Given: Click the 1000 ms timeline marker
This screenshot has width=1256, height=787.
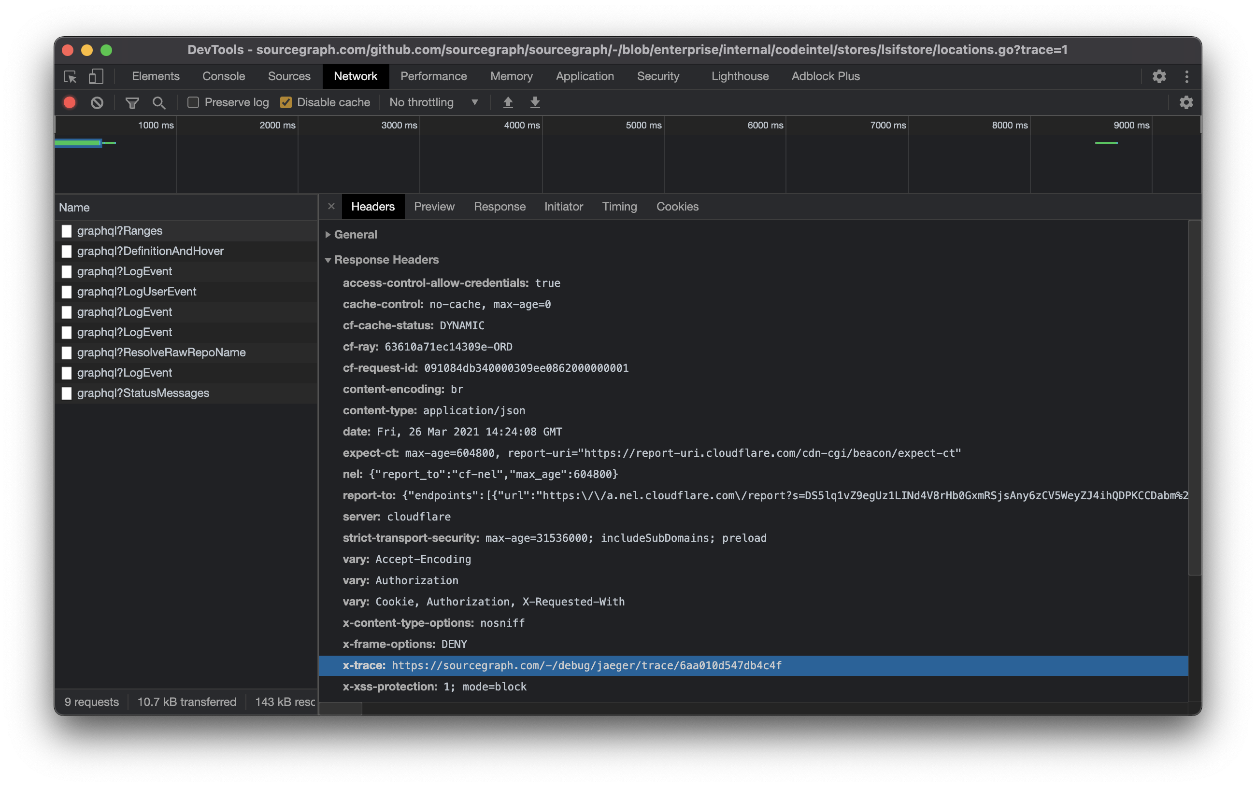Looking at the screenshot, I should click(156, 126).
